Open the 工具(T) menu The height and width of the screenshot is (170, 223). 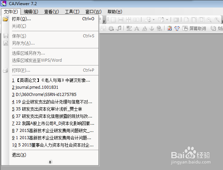point(72,12)
